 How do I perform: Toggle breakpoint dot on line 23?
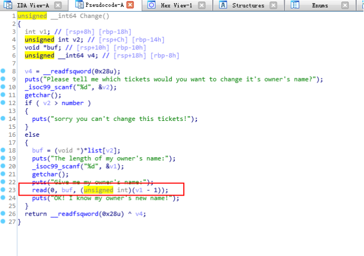[x=3, y=190]
